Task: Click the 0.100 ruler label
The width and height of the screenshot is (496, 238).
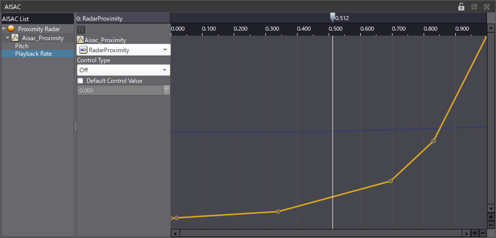Action: [x=209, y=29]
